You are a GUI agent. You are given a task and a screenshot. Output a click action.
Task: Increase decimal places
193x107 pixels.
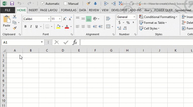point(119,28)
